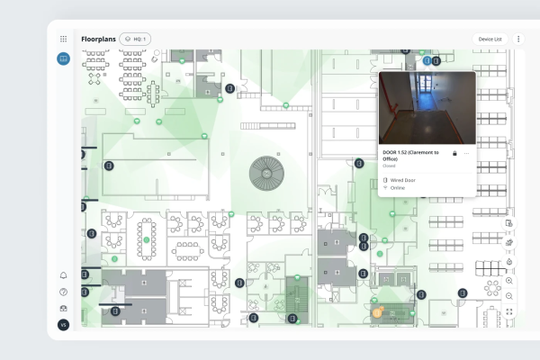Zoom out on the floorplan
This screenshot has height=360, width=540.
coord(509,295)
